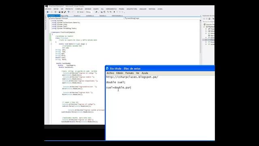Open the DEPURAR menu in Visual Studio
259x146 pixels.
tap(88, 9)
